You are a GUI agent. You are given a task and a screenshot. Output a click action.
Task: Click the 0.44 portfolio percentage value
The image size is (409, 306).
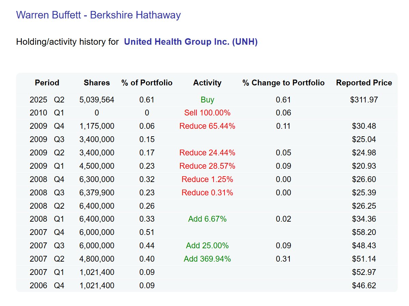[x=147, y=246]
